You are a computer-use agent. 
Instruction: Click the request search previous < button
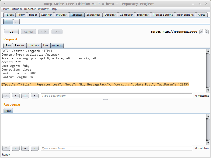(15, 96)
